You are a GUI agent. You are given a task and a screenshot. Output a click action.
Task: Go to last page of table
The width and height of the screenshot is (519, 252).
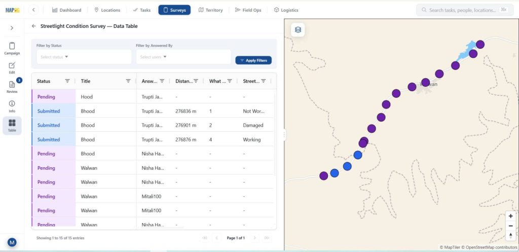click(267, 238)
